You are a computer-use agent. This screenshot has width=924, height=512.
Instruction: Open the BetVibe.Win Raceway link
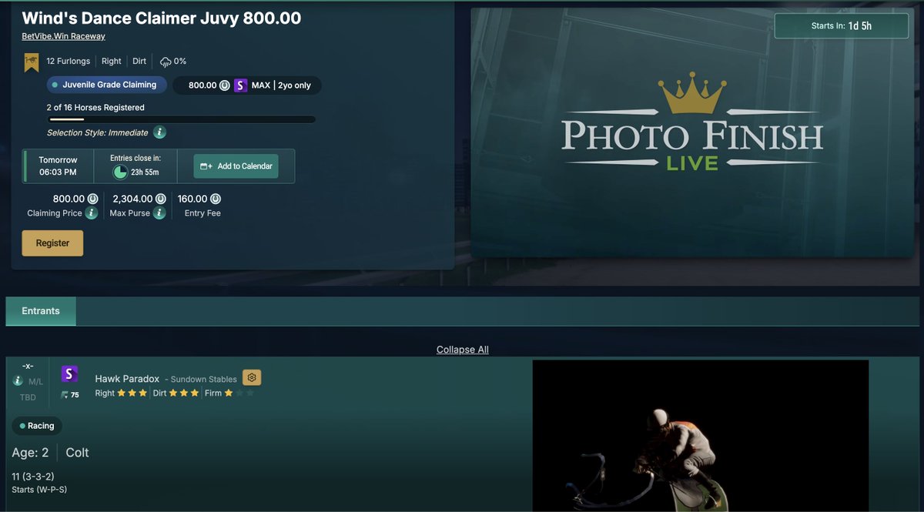63,36
